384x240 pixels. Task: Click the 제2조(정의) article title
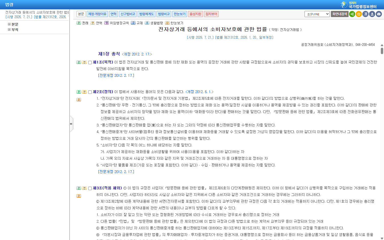tap(103, 92)
